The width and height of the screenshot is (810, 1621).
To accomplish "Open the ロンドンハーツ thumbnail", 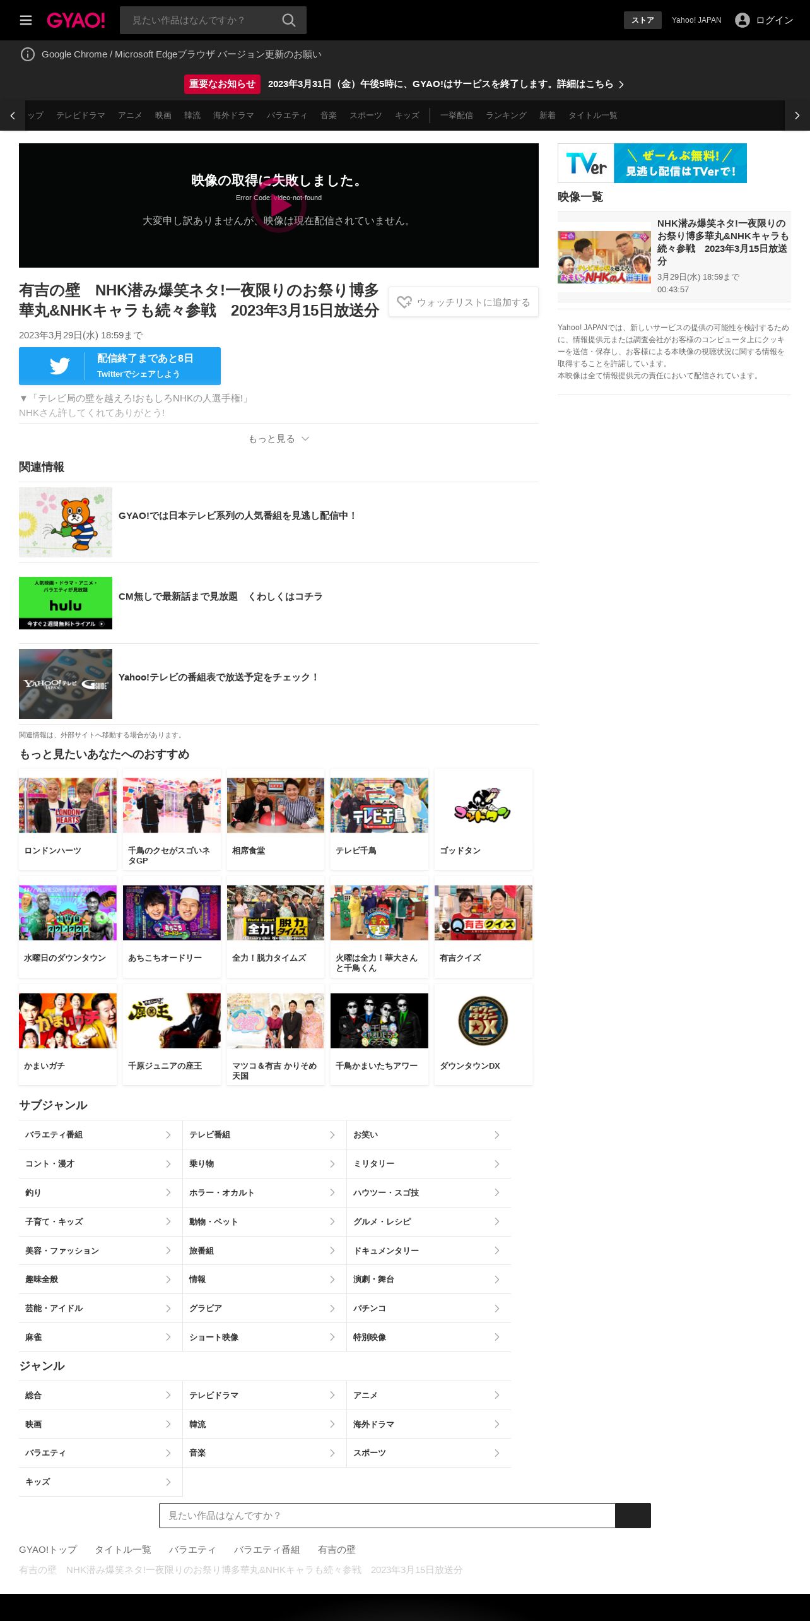I will [x=67, y=805].
